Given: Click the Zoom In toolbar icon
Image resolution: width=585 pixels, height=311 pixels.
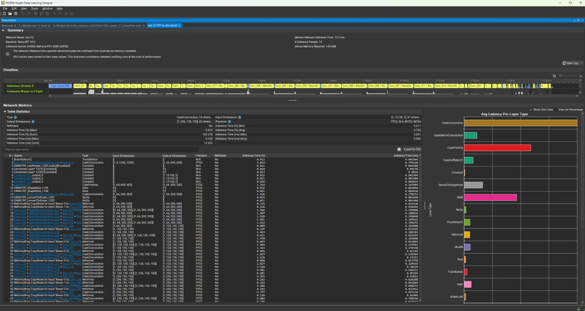Looking at the screenshot, I should [x=54, y=13].
